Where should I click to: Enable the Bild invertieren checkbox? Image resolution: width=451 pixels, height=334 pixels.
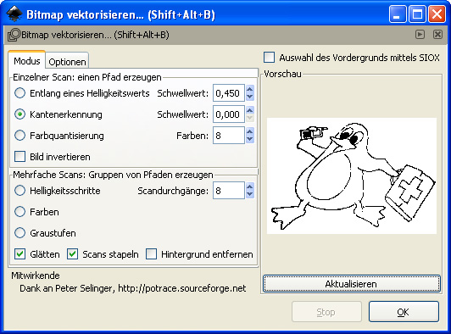tap(19, 157)
